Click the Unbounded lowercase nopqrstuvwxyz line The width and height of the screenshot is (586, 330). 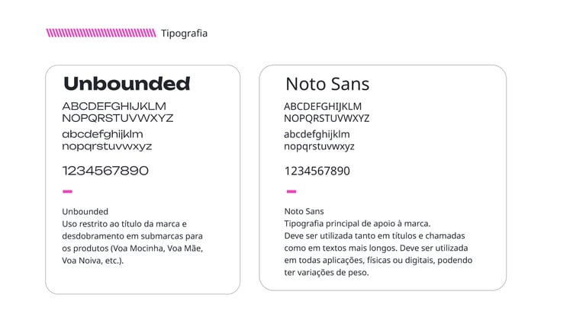click(107, 146)
